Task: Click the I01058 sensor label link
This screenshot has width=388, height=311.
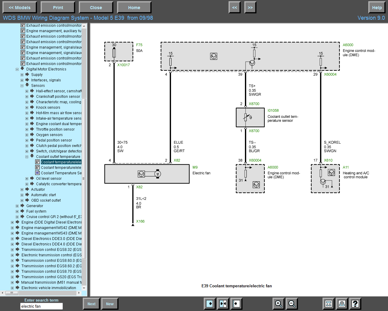Action: pos(273,111)
